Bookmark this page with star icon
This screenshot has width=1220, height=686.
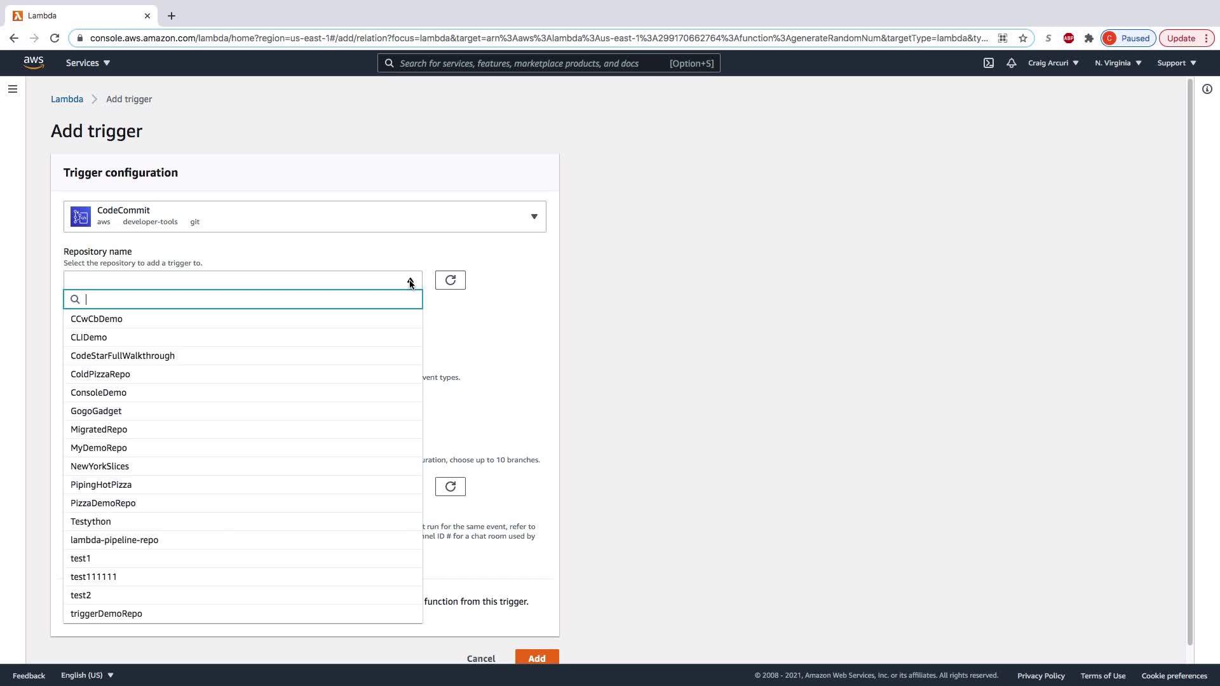(1023, 38)
